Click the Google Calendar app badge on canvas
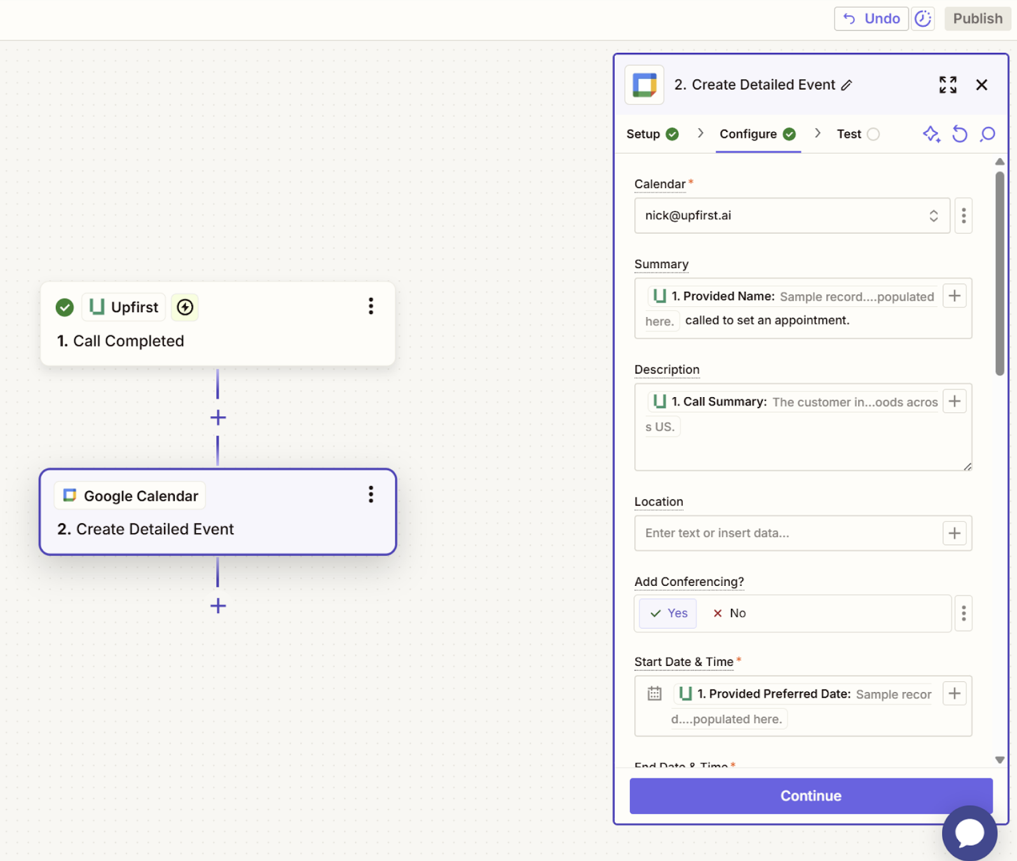This screenshot has height=861, width=1017. (130, 496)
